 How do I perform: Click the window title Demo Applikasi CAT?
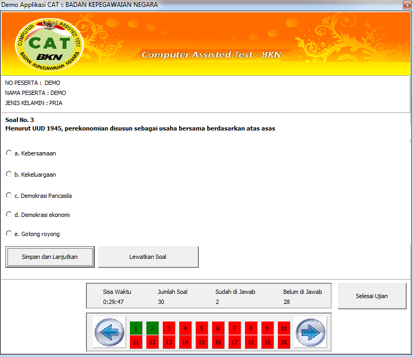click(x=80, y=5)
